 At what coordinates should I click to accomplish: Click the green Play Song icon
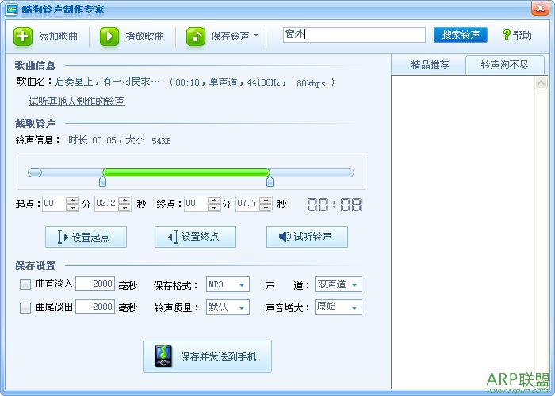[109, 36]
